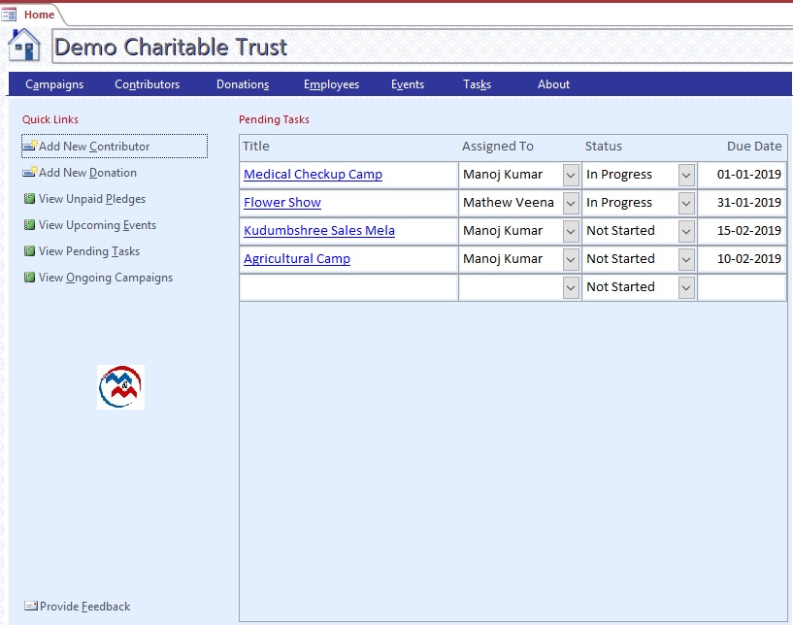Expand Assigned To dropdown for Flower Show
This screenshot has height=625, width=793.
[x=571, y=203]
